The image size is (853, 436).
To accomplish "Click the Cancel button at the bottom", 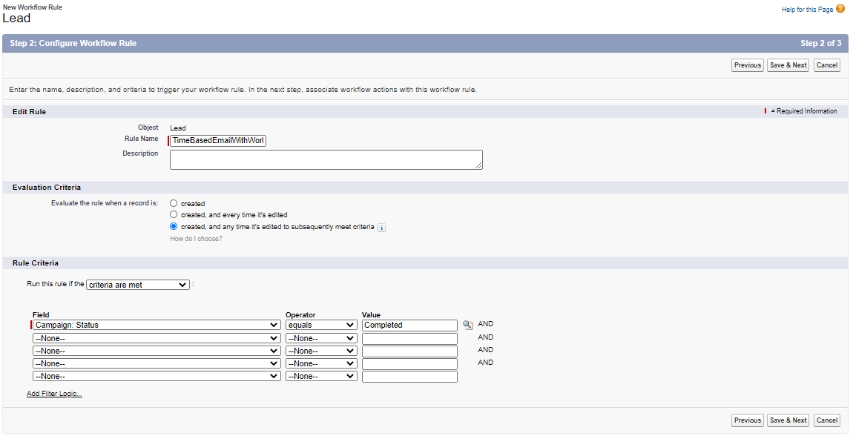I will (x=826, y=420).
